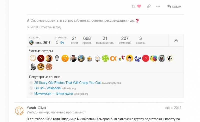
Task: Open the three-dot more actions menu
Action: pyautogui.click(x=158, y=6)
